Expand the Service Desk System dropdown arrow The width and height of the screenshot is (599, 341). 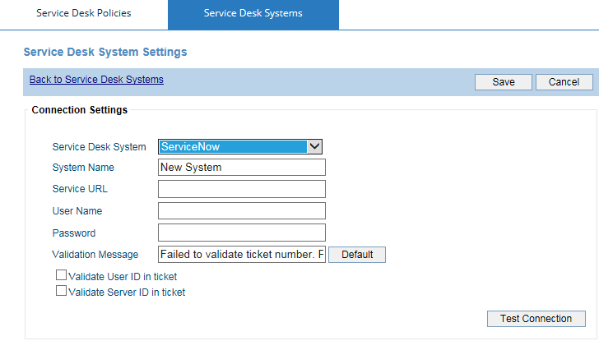click(314, 146)
